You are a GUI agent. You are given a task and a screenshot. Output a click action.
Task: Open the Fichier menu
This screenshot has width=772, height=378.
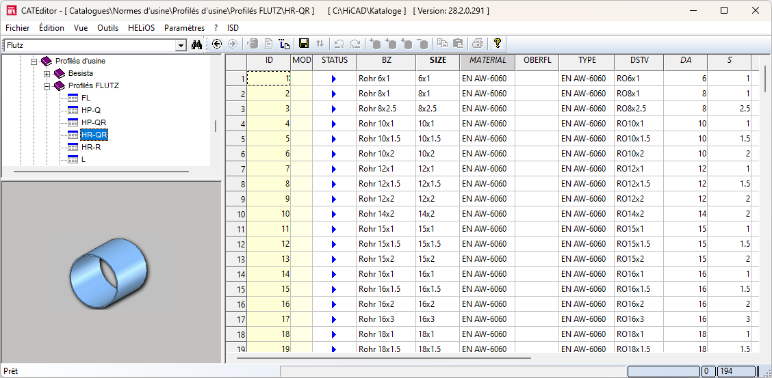17,28
